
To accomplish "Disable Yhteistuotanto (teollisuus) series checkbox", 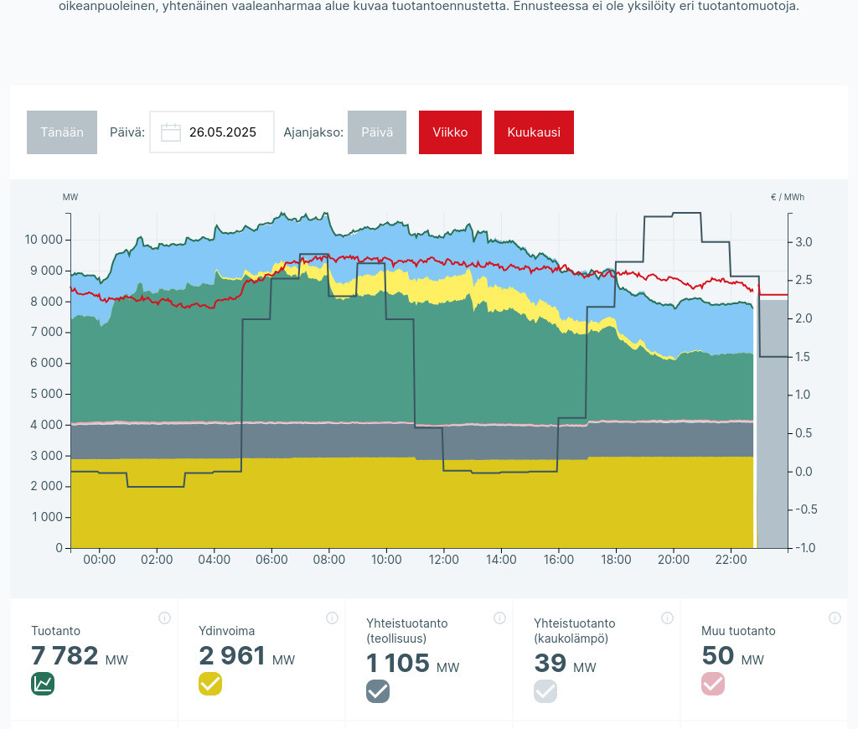I will click(x=378, y=691).
